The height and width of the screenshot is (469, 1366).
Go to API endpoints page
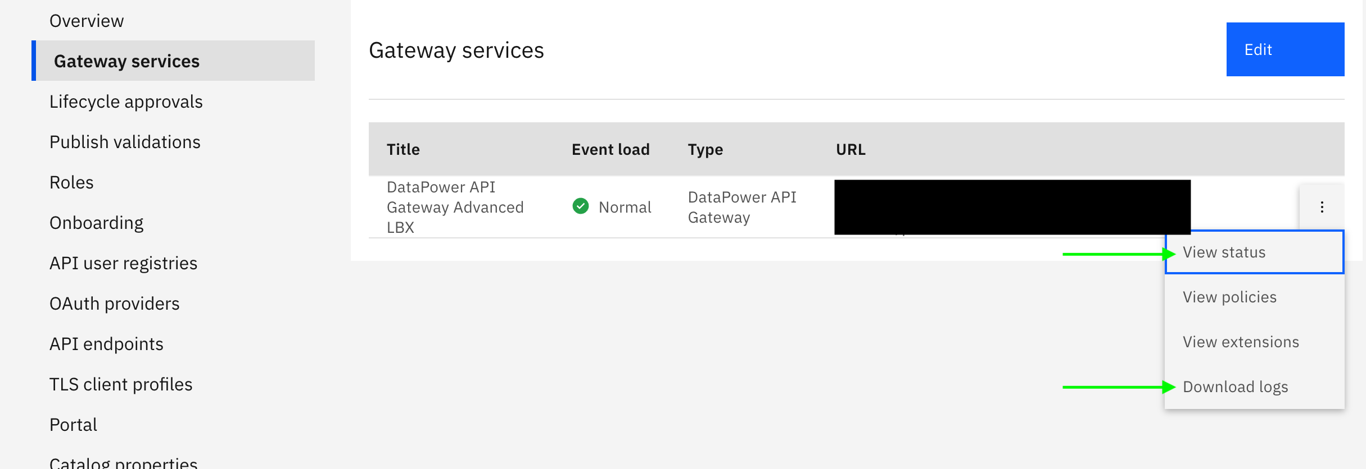tap(106, 344)
